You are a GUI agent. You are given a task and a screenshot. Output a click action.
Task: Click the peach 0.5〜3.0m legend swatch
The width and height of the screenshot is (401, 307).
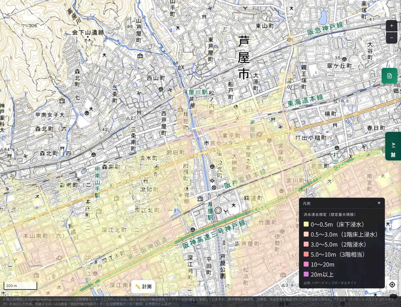coord(306,234)
